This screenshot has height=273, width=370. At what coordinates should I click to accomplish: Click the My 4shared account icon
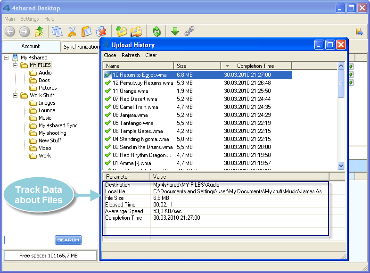[x=16, y=58]
